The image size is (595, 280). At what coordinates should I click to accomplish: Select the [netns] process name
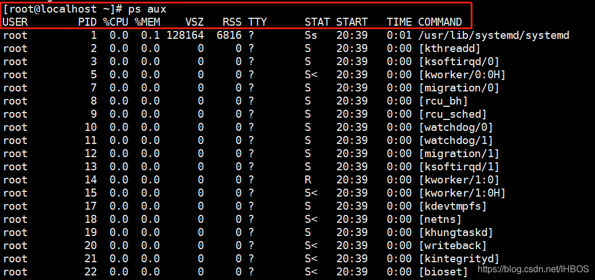440,219
